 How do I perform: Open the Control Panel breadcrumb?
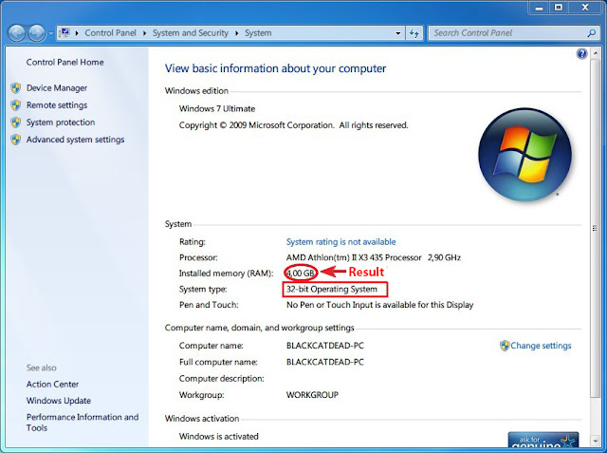110,33
